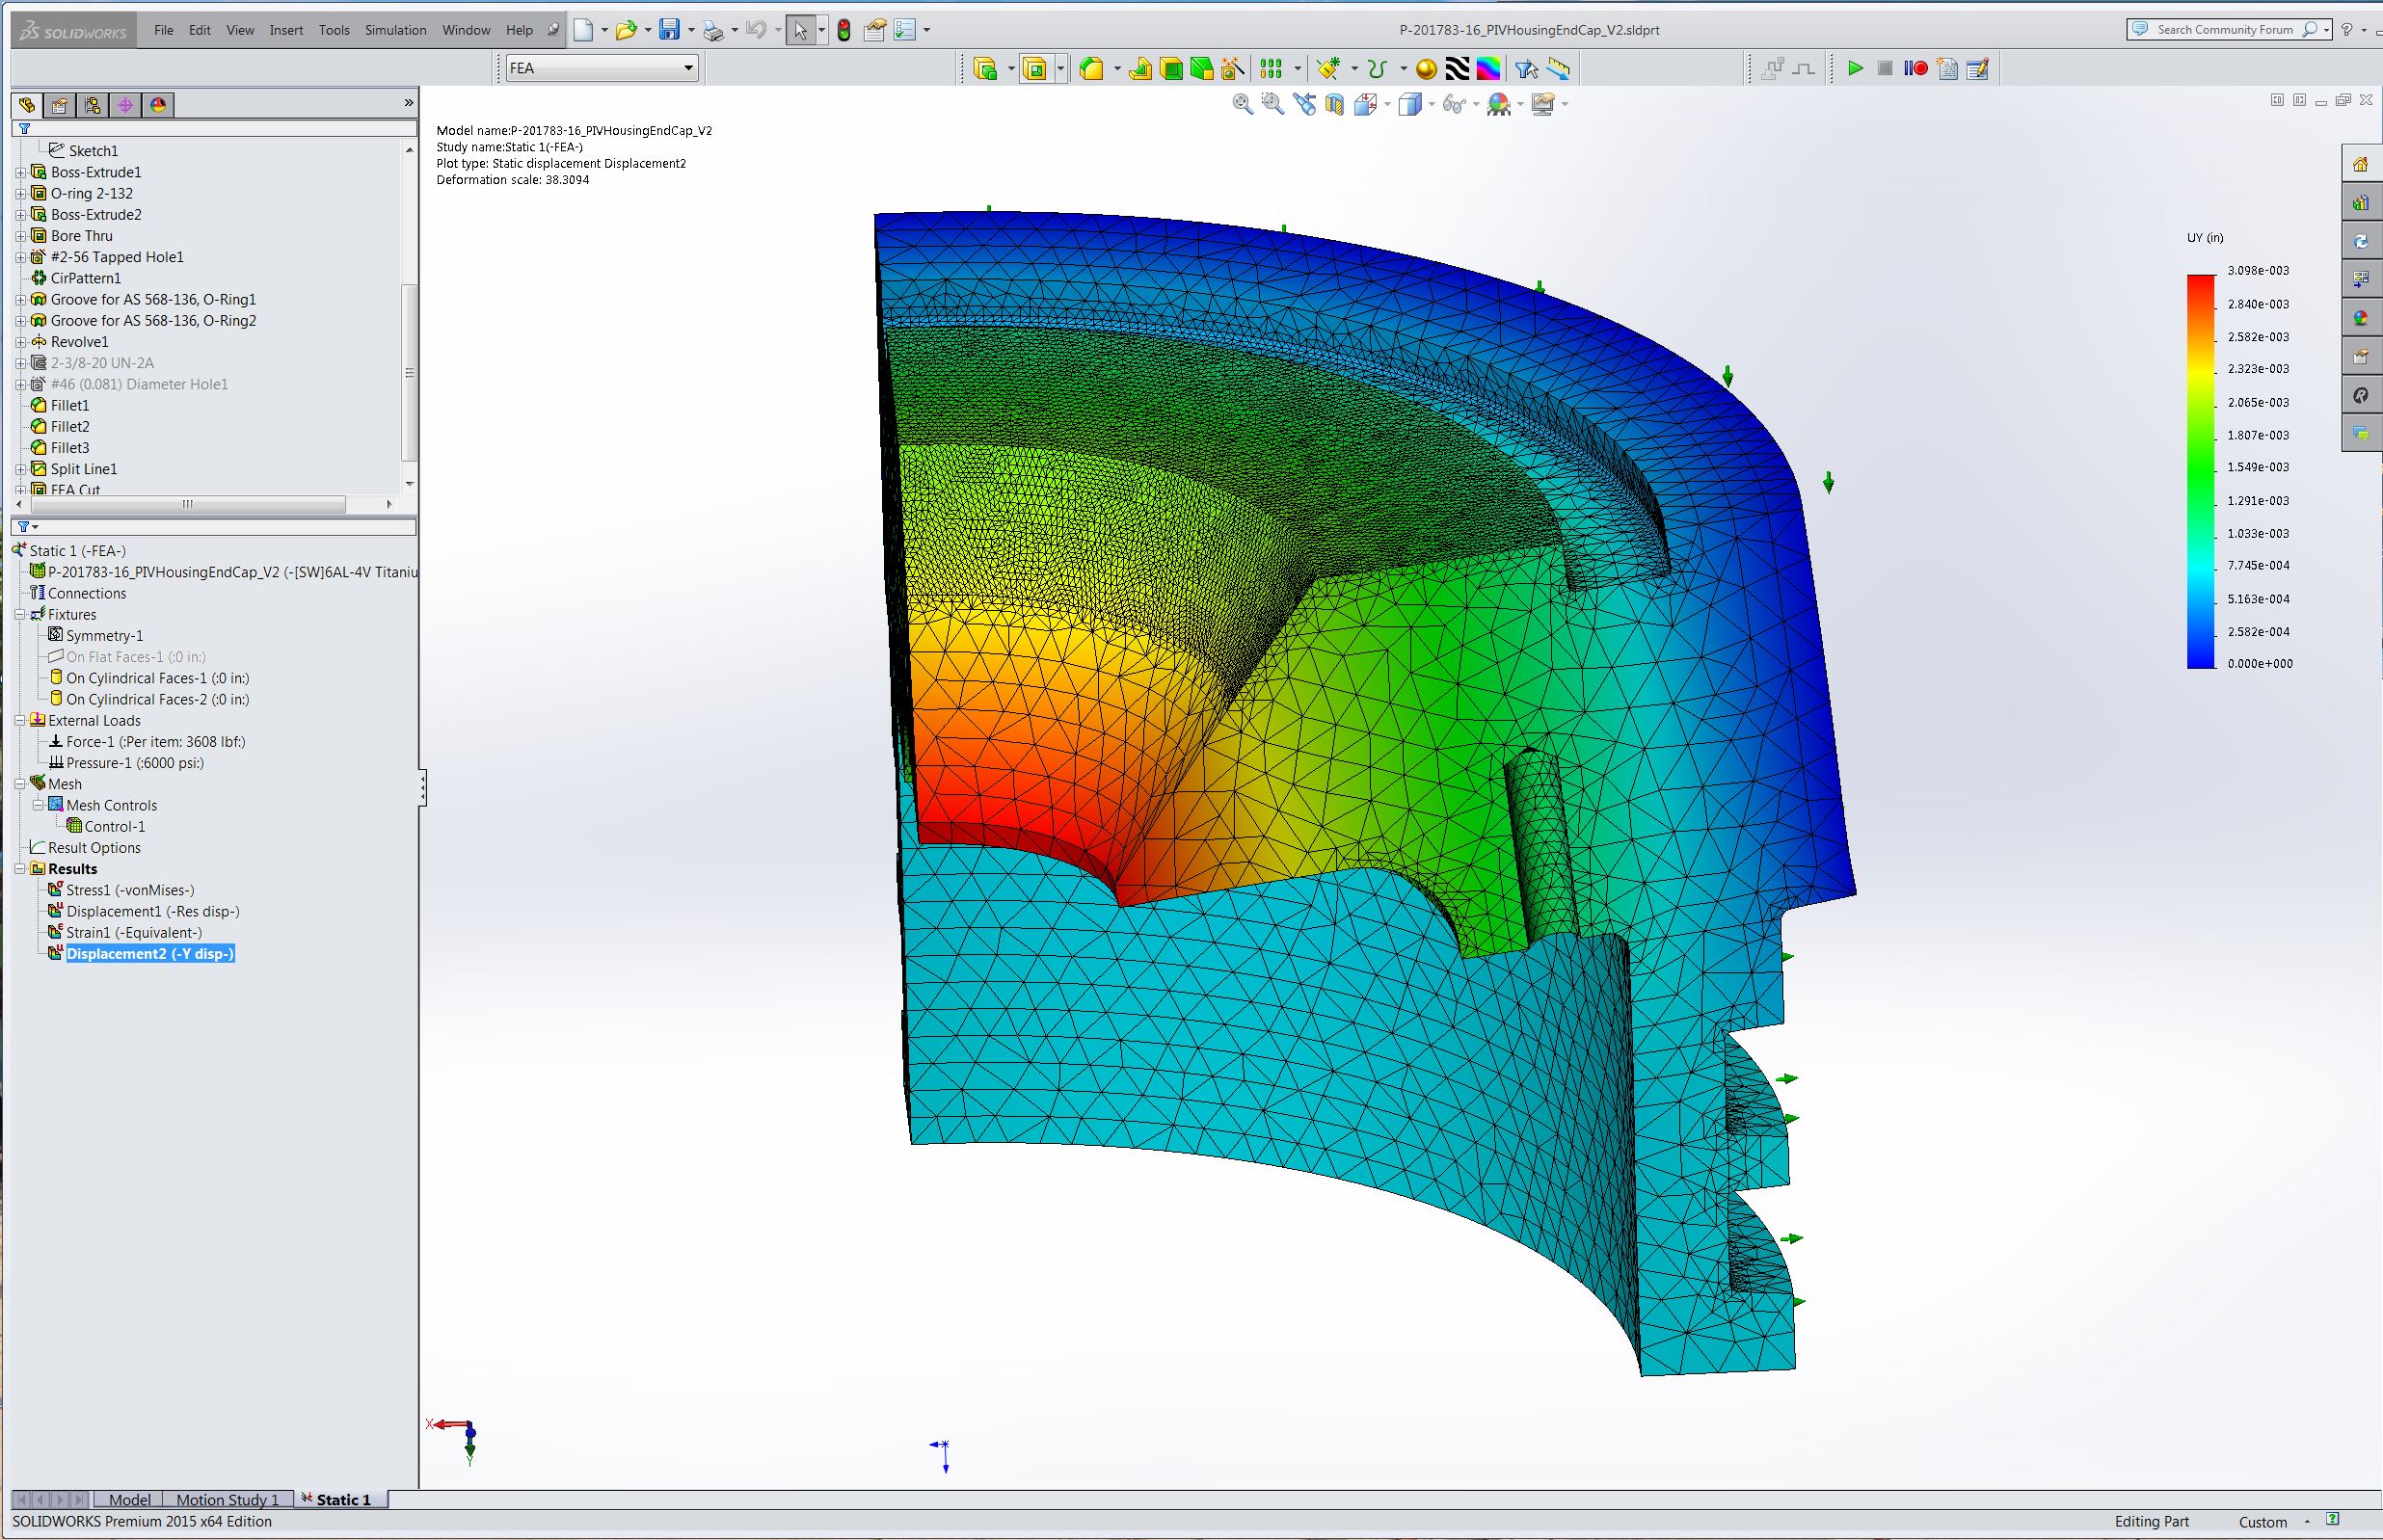Switch to the Motion Study 1 tab

(x=227, y=1499)
